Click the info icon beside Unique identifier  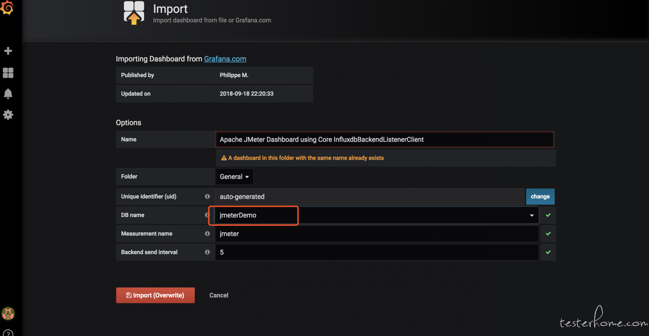coord(207,196)
